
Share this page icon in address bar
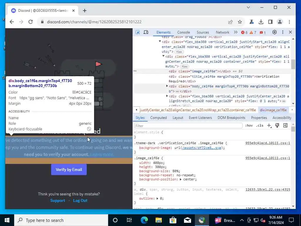click(230, 22)
